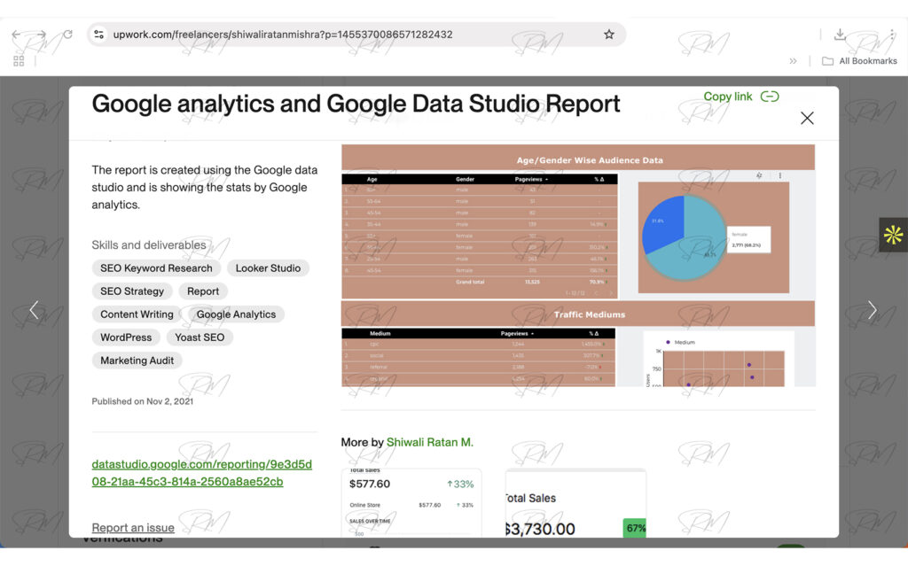Copy link to this portfolio item
Screen dimensions: 908x566
coord(740,97)
